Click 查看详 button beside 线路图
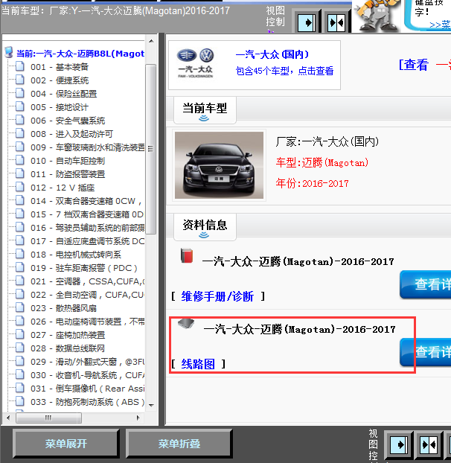The width and height of the screenshot is (451, 463). pyautogui.click(x=426, y=352)
